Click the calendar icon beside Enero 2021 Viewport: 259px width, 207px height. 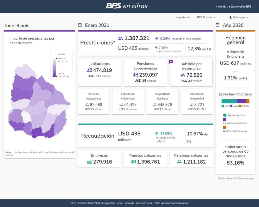coord(80,25)
